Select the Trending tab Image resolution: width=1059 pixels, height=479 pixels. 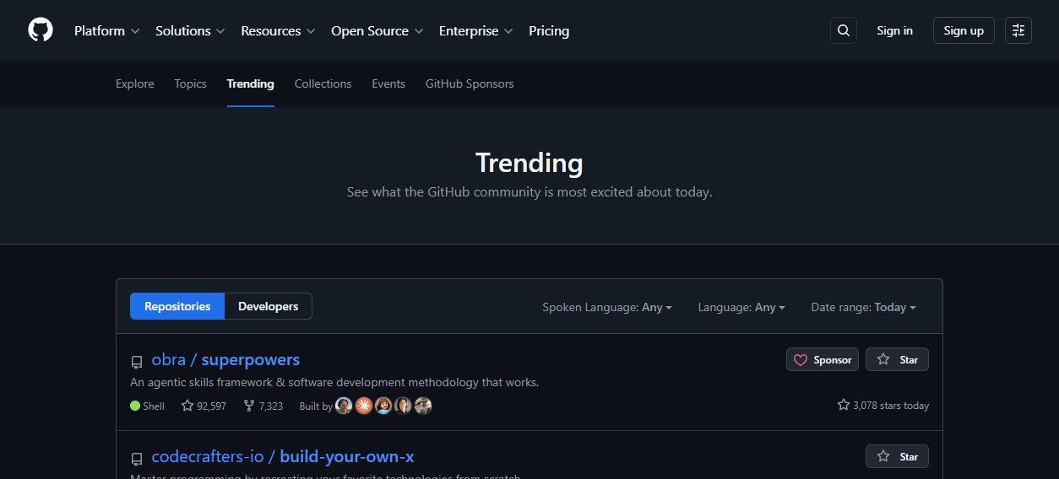coord(251,83)
